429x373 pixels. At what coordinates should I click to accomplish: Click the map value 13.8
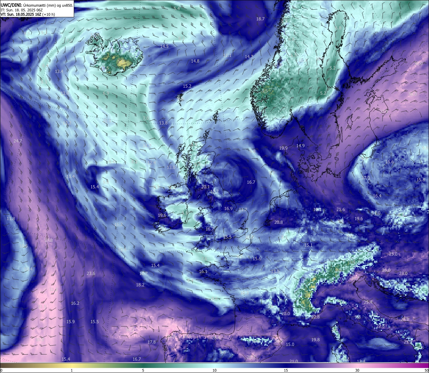click(163, 123)
